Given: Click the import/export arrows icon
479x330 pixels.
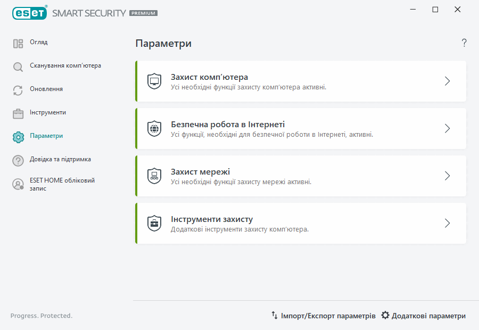Looking at the screenshot, I should pos(275,315).
